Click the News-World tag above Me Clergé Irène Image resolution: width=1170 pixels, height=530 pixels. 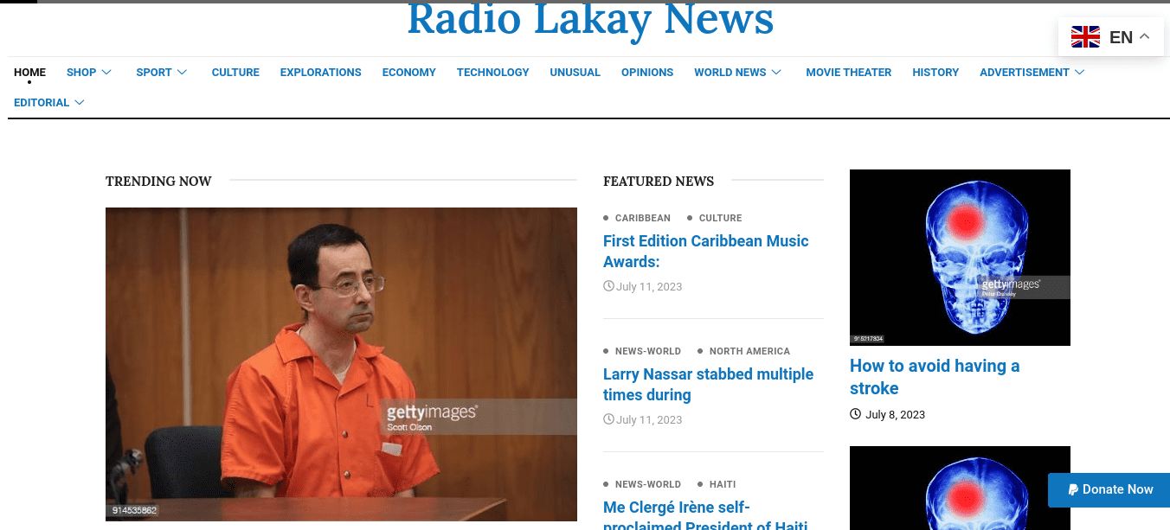647,484
